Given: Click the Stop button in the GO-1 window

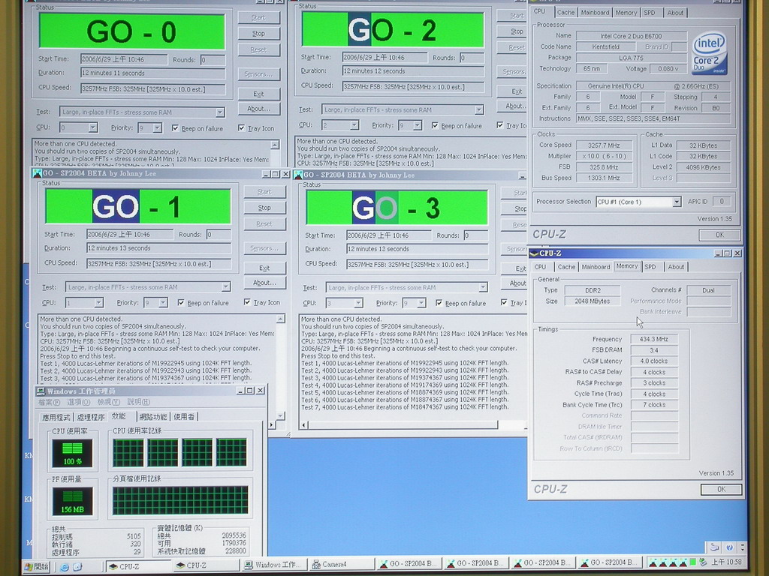Looking at the screenshot, I should click(x=264, y=208).
